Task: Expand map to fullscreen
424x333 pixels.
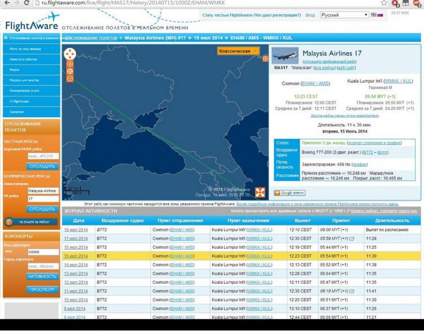Action: [x=260, y=192]
